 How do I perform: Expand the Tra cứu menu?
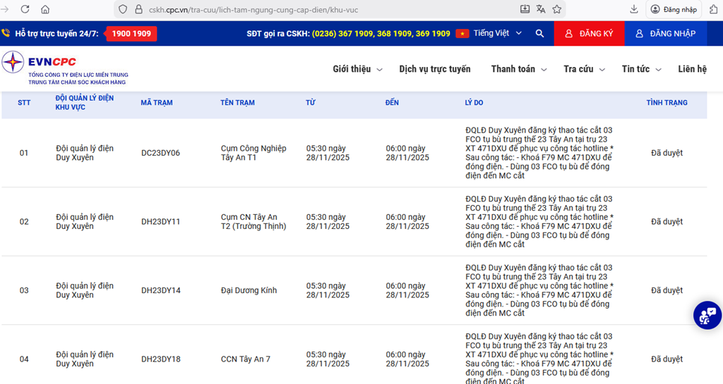585,69
